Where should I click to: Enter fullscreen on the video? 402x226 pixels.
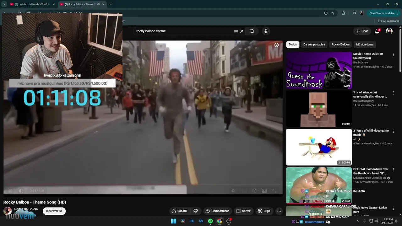click(x=274, y=191)
